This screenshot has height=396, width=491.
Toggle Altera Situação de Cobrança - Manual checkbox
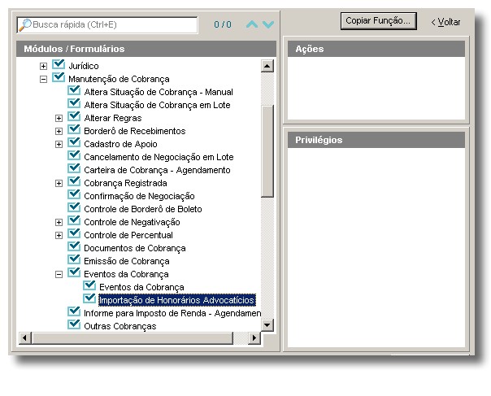tap(74, 90)
